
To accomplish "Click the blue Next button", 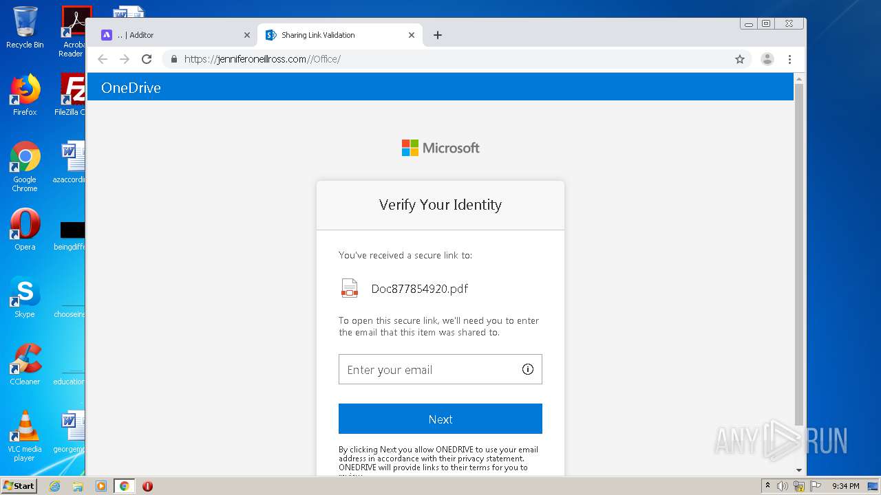I will point(440,419).
